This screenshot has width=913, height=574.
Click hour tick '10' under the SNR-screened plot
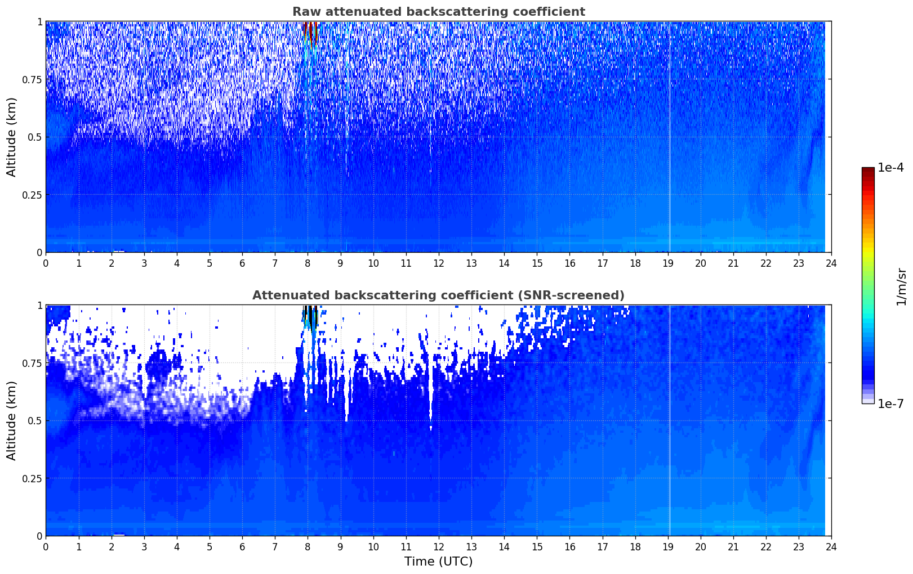[x=373, y=546]
